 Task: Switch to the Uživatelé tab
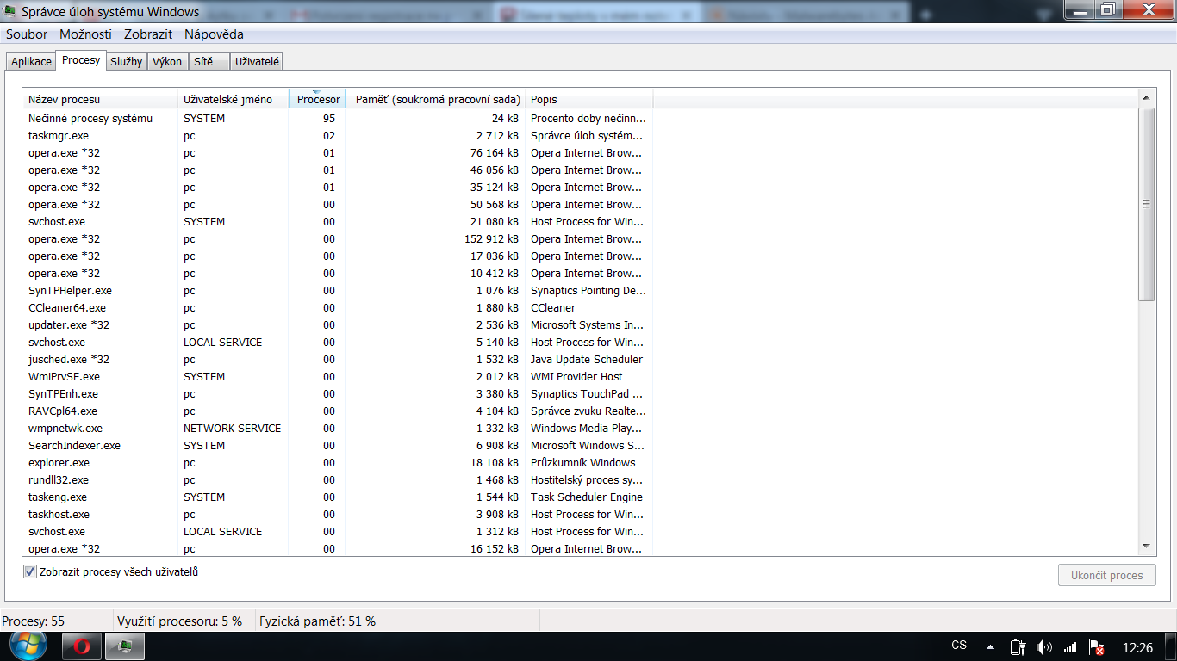[x=257, y=62]
